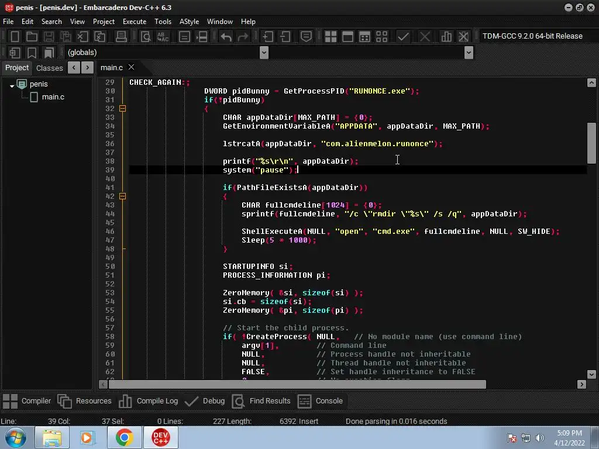
Task: Click the Run program toolbar icon
Action: coord(347,37)
